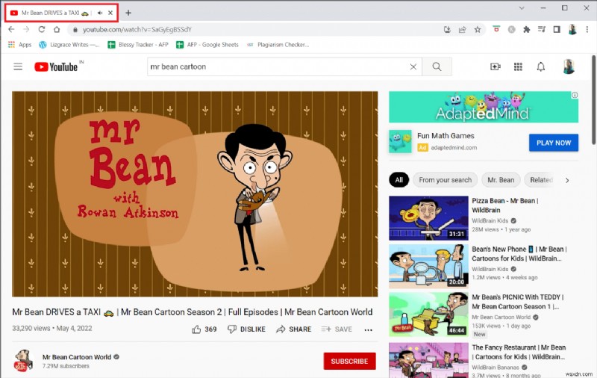This screenshot has width=597, height=378.
Task: Open the YouTube hamburger guide menu
Action: (18, 66)
